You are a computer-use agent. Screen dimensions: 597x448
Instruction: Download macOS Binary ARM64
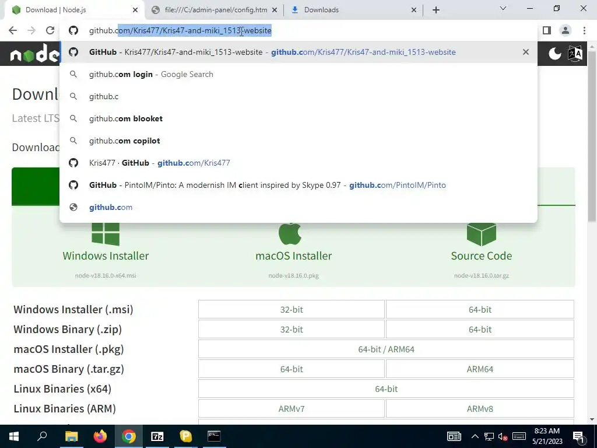(x=480, y=369)
